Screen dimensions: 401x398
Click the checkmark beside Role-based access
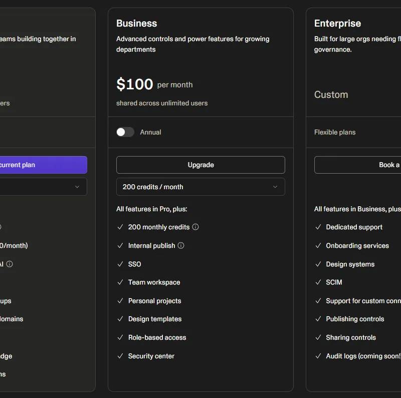click(120, 338)
